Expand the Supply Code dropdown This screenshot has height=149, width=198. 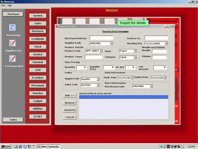click(x=98, y=79)
